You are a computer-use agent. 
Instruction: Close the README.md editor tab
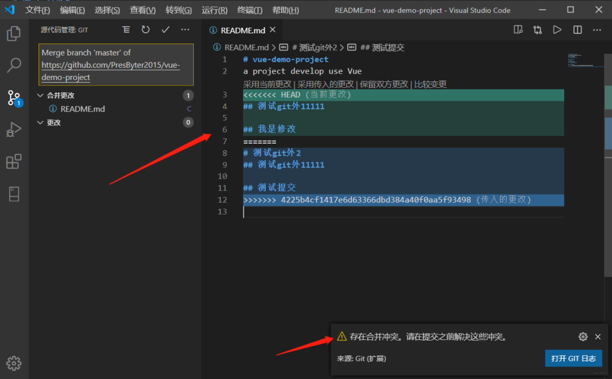pyautogui.click(x=273, y=29)
